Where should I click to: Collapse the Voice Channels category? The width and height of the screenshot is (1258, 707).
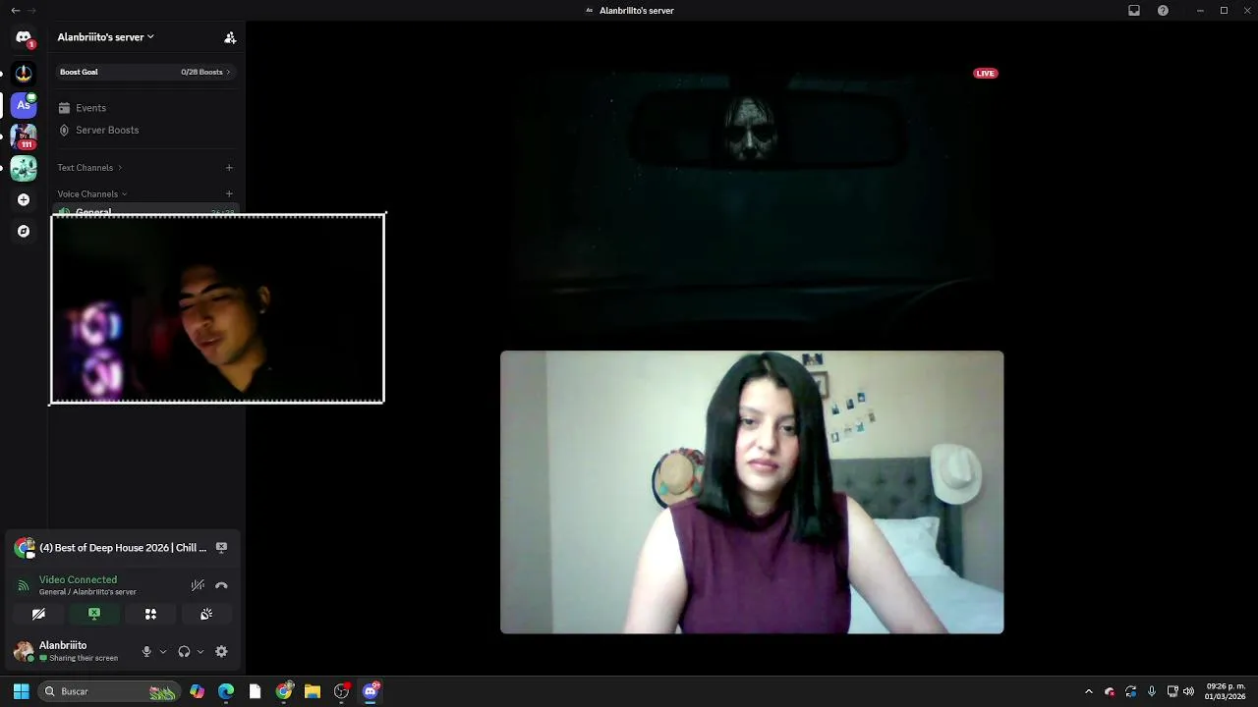coord(92,194)
